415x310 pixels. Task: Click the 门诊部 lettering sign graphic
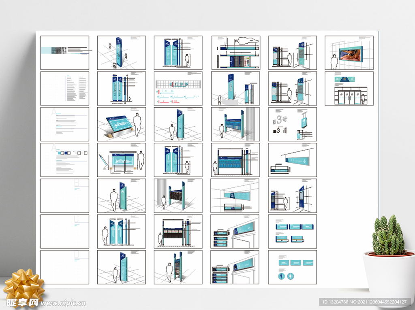click(x=179, y=84)
